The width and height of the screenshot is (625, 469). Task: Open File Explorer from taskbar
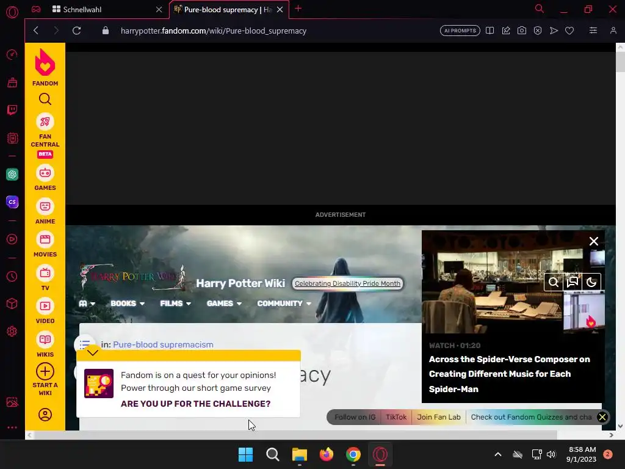[299, 454]
